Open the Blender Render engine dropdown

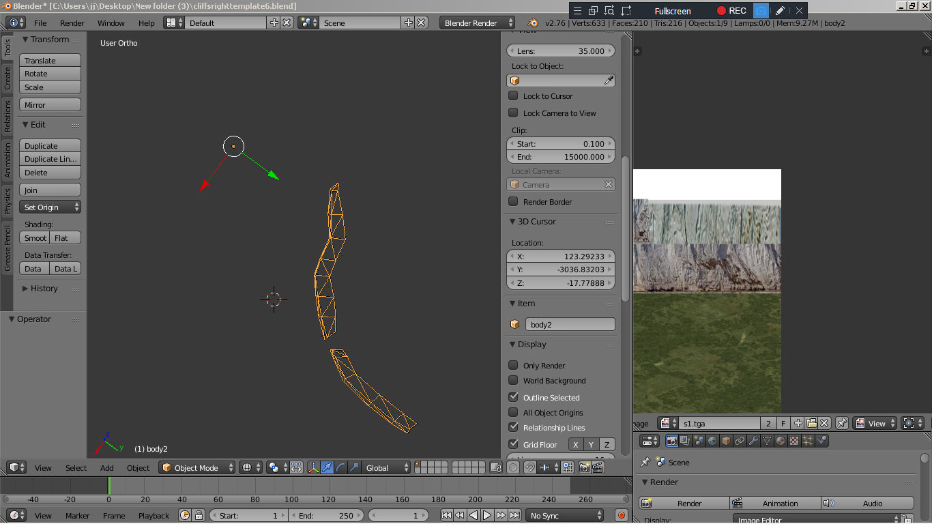pos(477,23)
